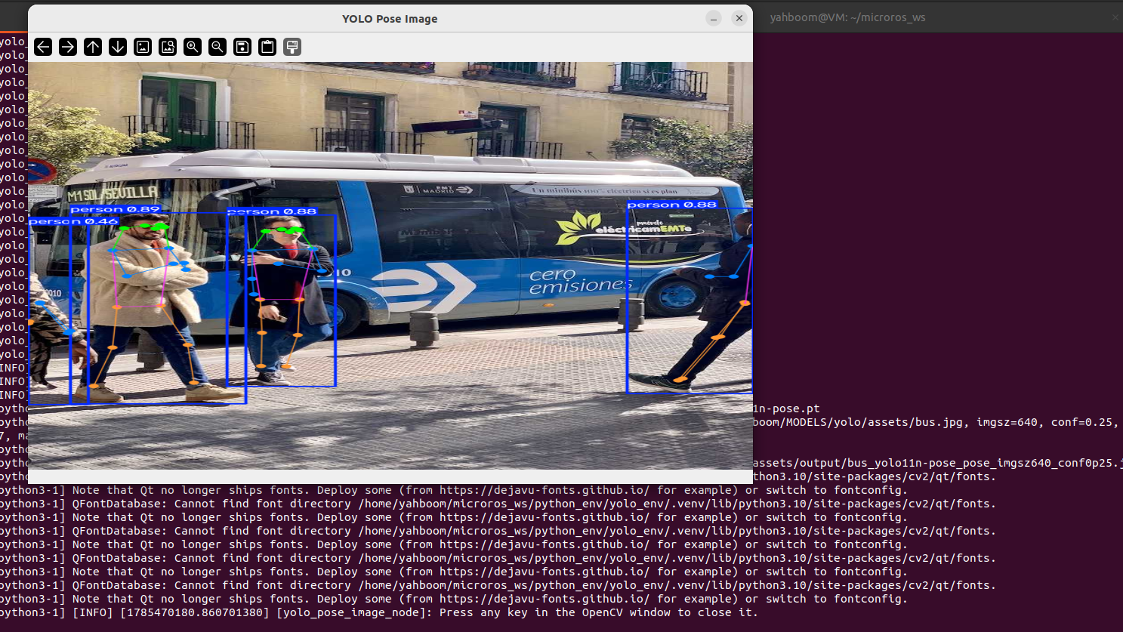Save the current image with the floppy icon
The image size is (1123, 632).
242,47
